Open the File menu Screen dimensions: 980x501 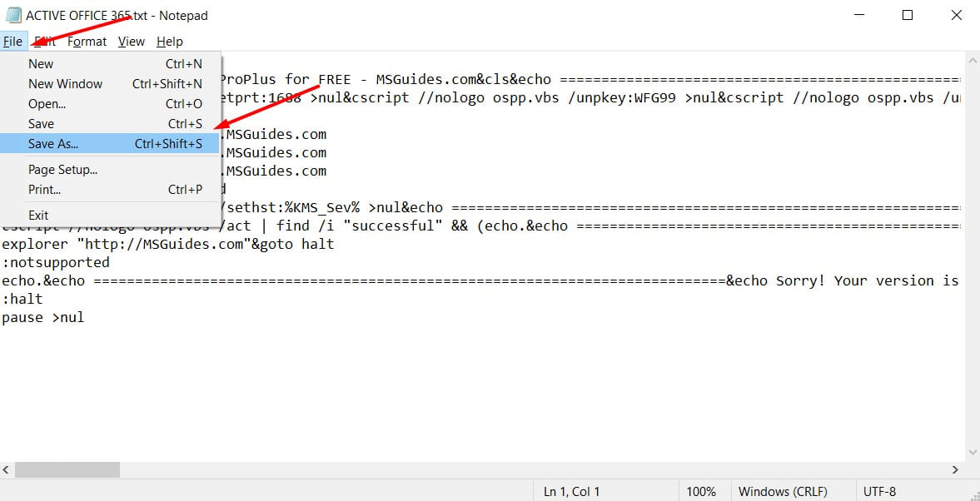12,42
